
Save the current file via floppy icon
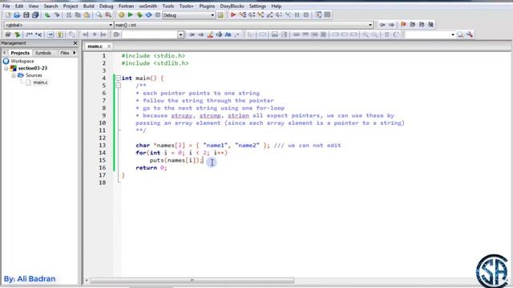click(26, 15)
